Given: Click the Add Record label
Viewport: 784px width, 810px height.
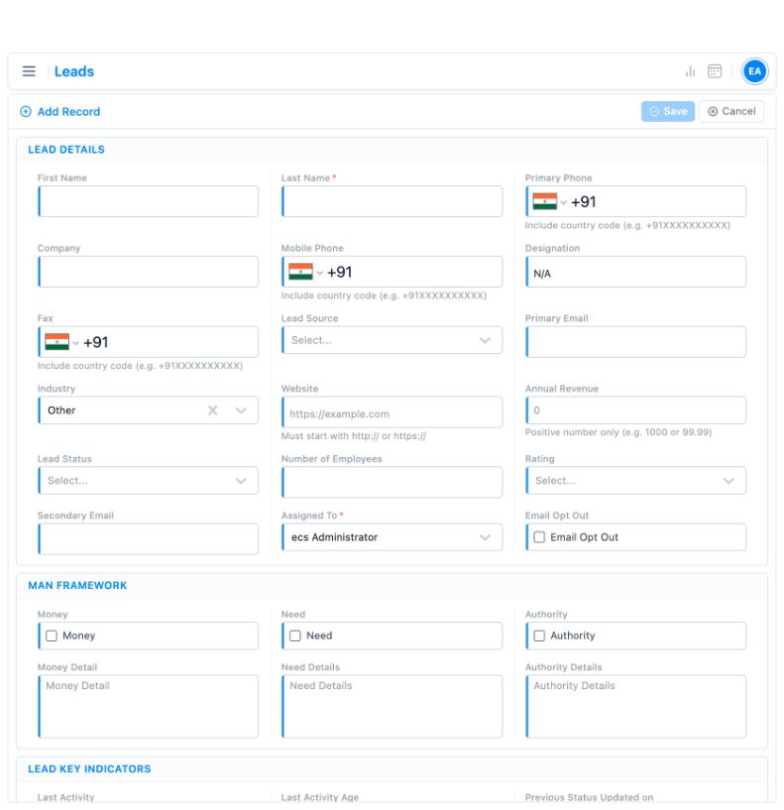Looking at the screenshot, I should click(68, 112).
